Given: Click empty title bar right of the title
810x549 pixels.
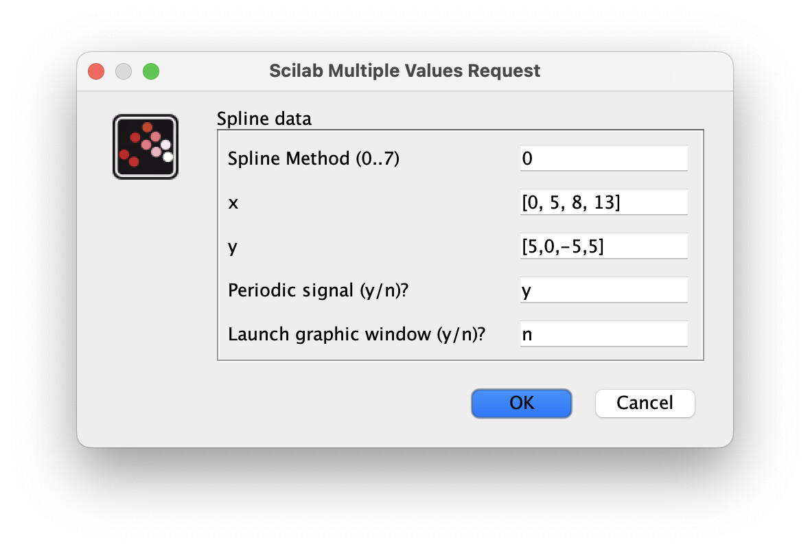Looking at the screenshot, I should pos(638,71).
